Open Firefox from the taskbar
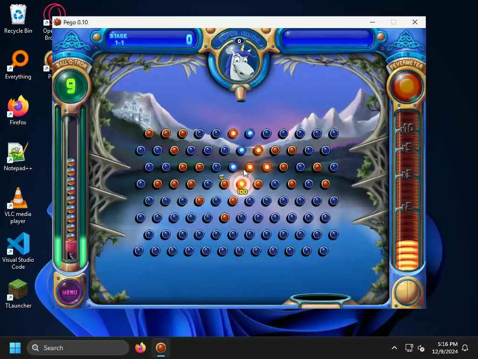 pos(140,348)
